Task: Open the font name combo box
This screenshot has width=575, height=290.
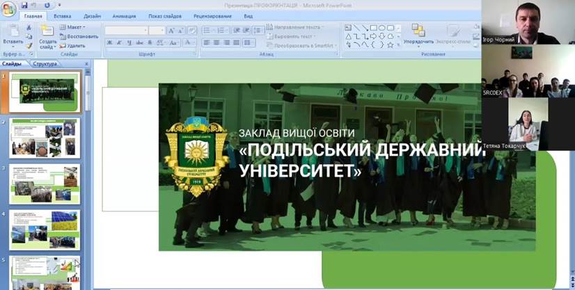Action: [125, 31]
